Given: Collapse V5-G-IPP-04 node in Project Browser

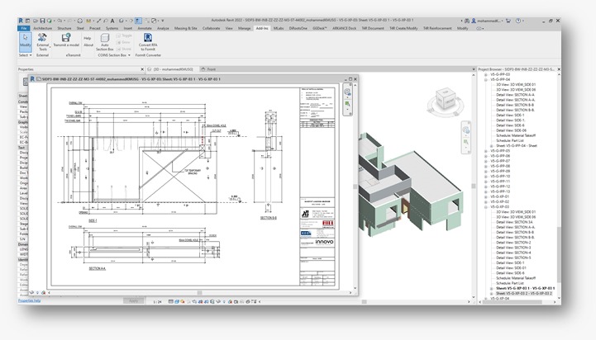Looking at the screenshot, I should click(x=486, y=80).
